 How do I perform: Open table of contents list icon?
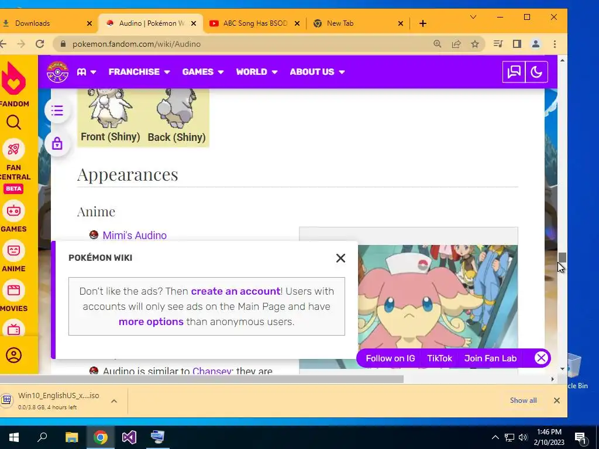pos(57,110)
